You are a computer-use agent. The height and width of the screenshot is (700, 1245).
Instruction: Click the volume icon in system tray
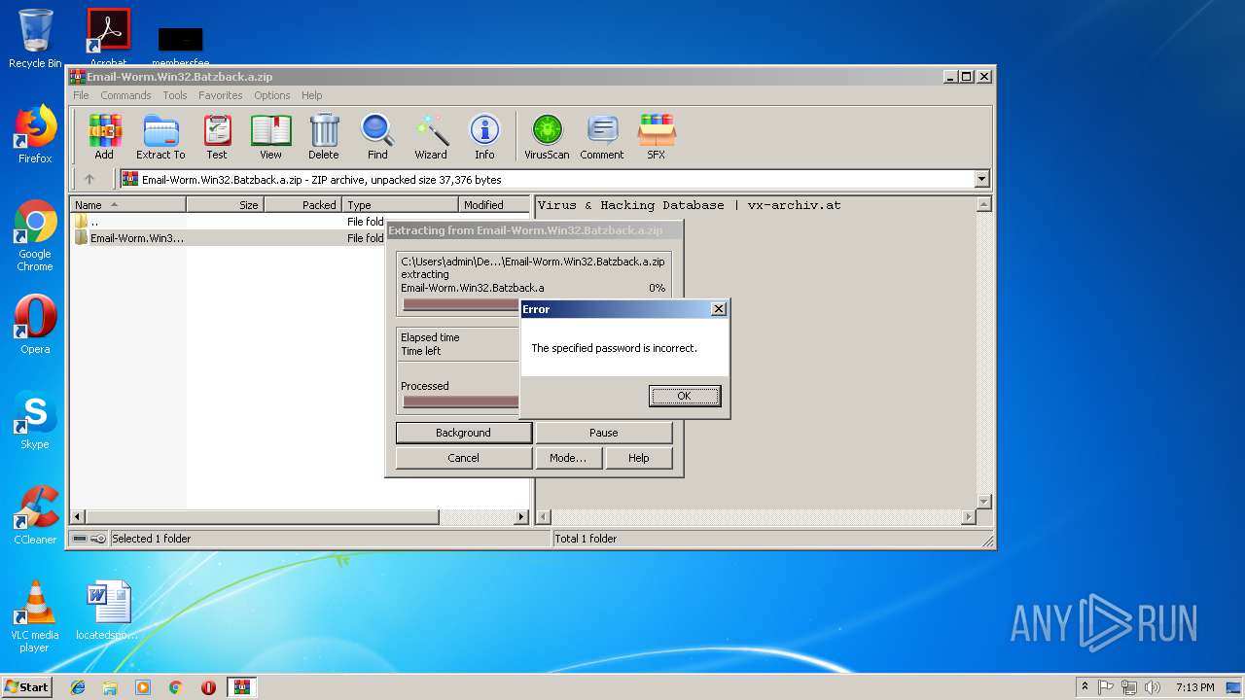click(x=1153, y=687)
